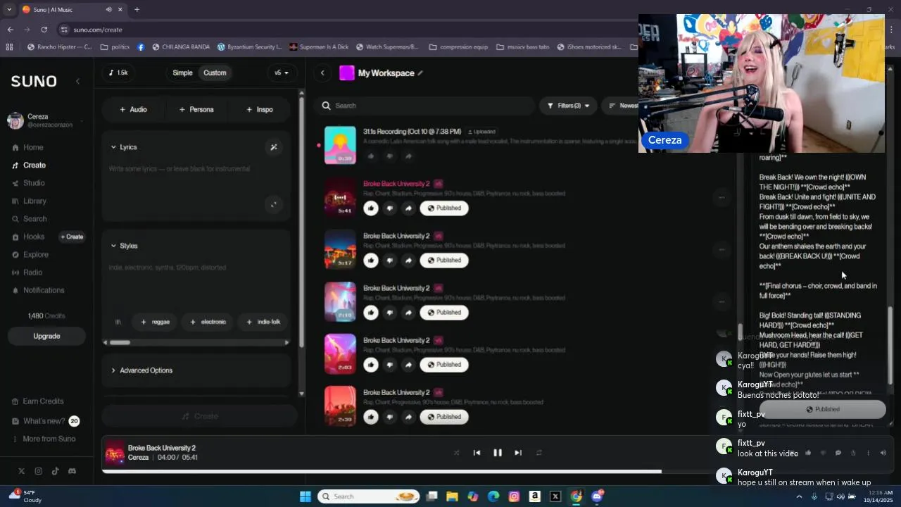
Task: Dislike the 2:03 Broke Back University 2 track
Action: pyautogui.click(x=390, y=365)
